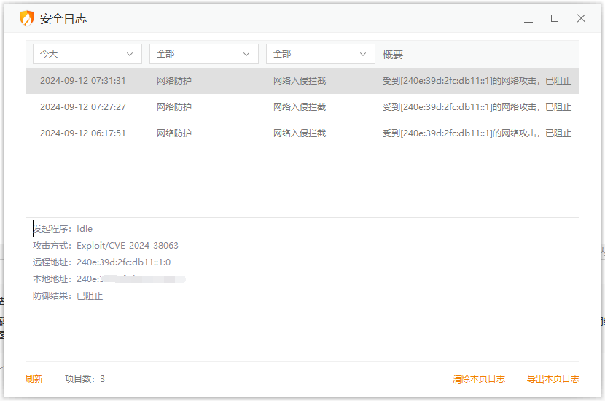The image size is (605, 401).
Task: Click the 防御结果 已阻止 result line
Action: pyautogui.click(x=68, y=296)
